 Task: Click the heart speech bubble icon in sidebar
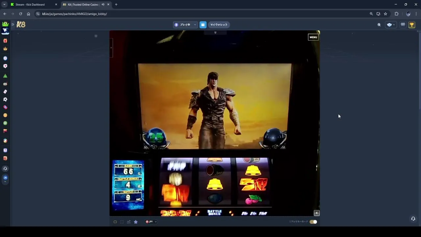pyautogui.click(x=5, y=66)
